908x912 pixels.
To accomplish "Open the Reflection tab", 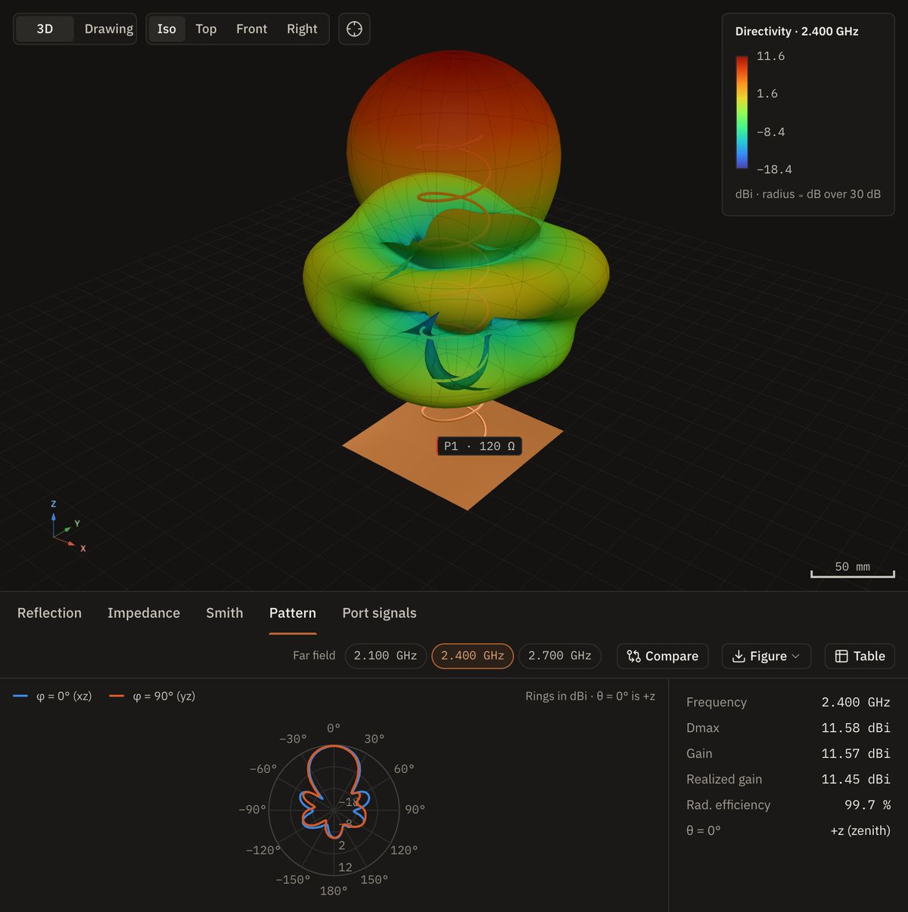I will tap(49, 613).
